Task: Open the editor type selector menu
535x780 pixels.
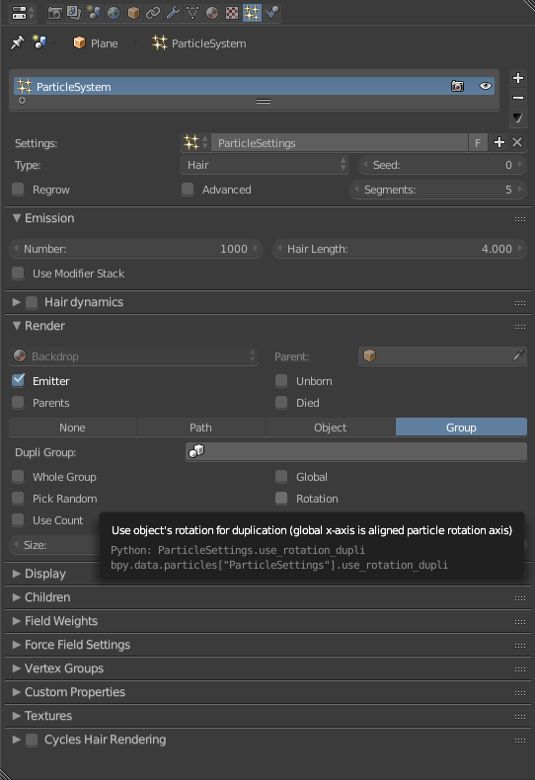Action: pos(23,13)
